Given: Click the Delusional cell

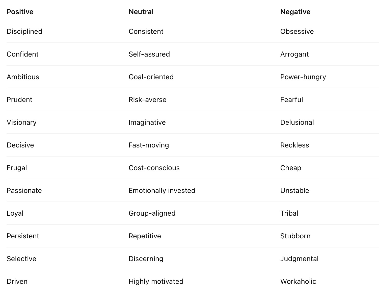Looking at the screenshot, I should pos(297,122).
